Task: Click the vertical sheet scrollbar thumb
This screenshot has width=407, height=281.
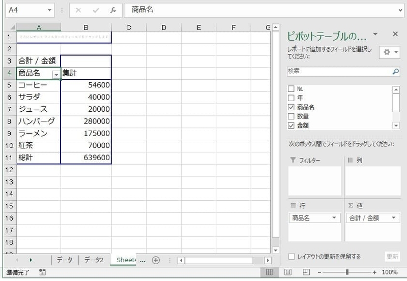Action: [275, 135]
